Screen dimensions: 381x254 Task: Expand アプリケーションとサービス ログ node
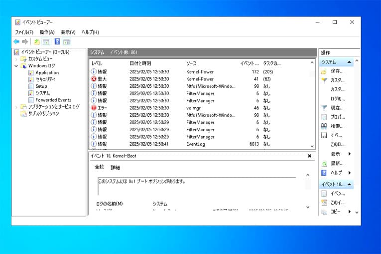pyautogui.click(x=16, y=107)
